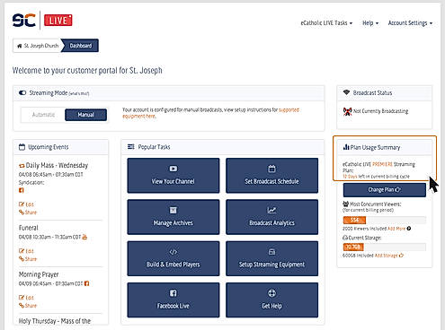
Task: Open View Your Channel task
Action: point(174,176)
